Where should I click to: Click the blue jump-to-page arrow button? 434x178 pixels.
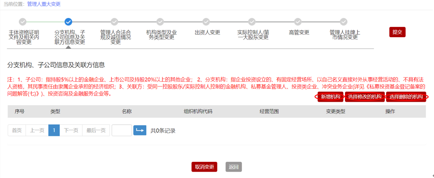140,130
